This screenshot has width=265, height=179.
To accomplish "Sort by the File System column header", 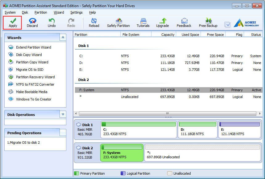I will (x=136, y=35).
